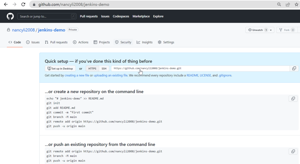Follow the 'creating a new file' link

pyautogui.click(x=77, y=75)
